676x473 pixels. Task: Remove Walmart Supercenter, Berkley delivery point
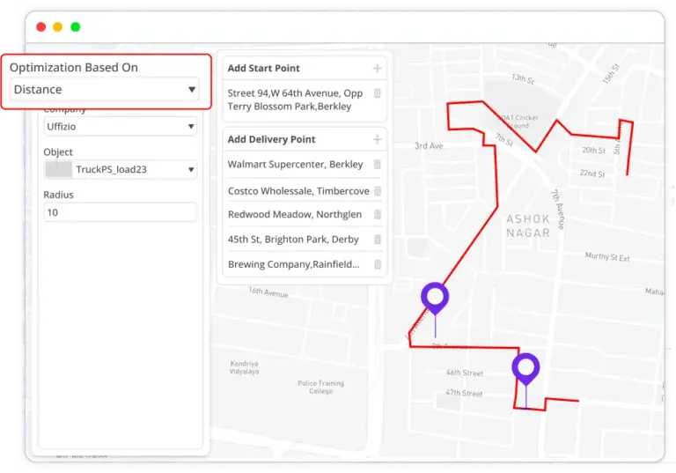[x=377, y=165]
